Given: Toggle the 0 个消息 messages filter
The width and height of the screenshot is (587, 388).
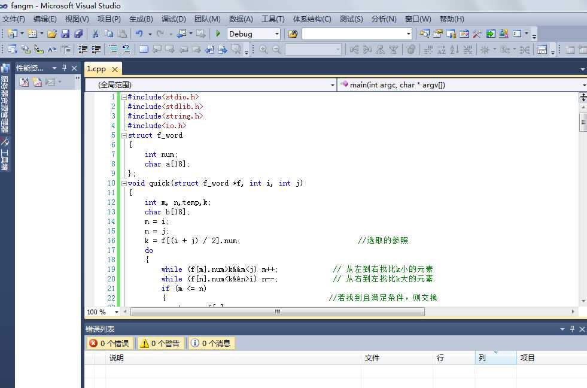Looking at the screenshot, I should [211, 344].
